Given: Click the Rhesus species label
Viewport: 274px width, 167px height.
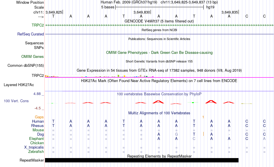Looking at the screenshot, I should click(x=37, y=126).
